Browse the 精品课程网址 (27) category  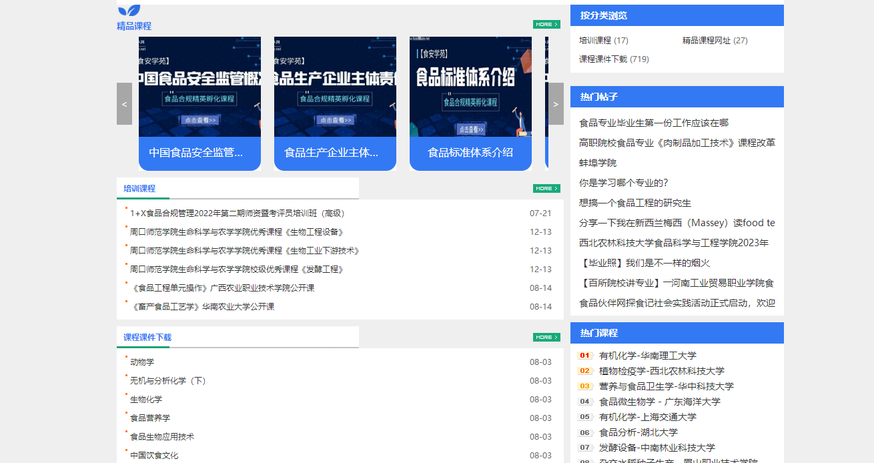715,41
